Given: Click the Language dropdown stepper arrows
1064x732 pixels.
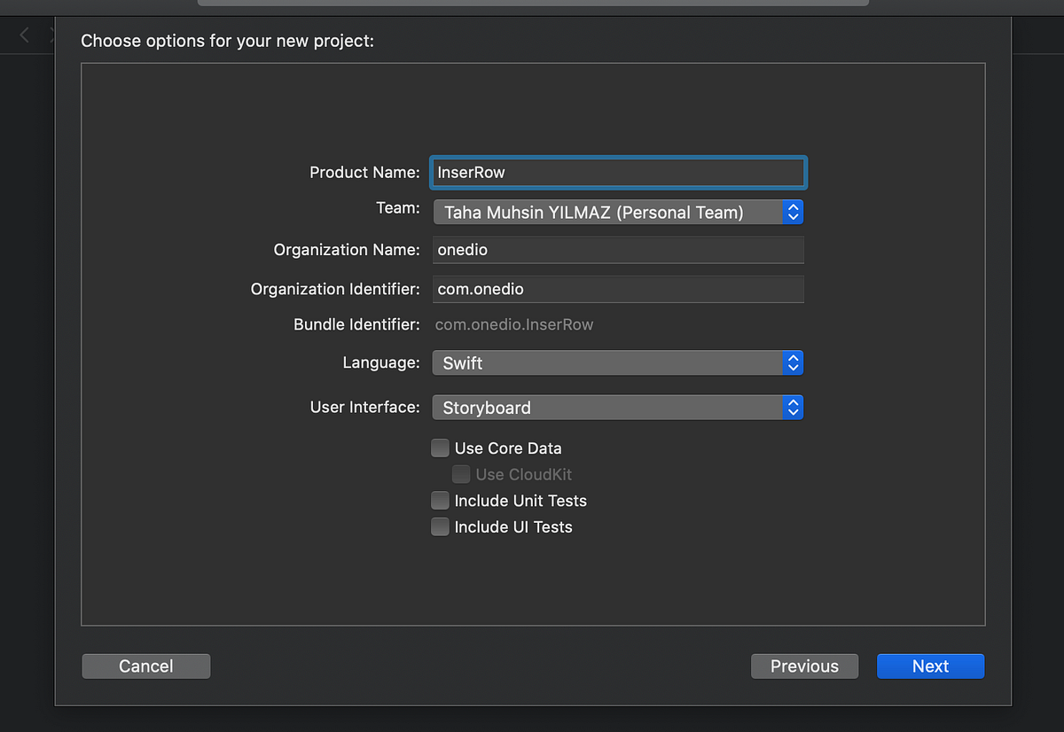Looking at the screenshot, I should pyautogui.click(x=794, y=362).
